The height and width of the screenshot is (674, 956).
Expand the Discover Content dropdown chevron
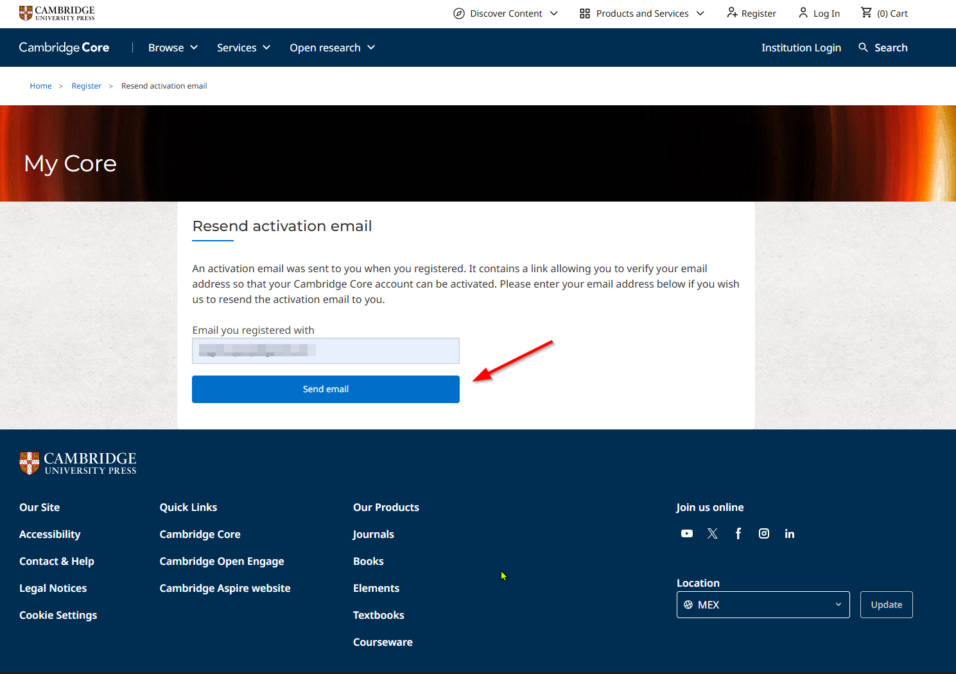click(554, 13)
